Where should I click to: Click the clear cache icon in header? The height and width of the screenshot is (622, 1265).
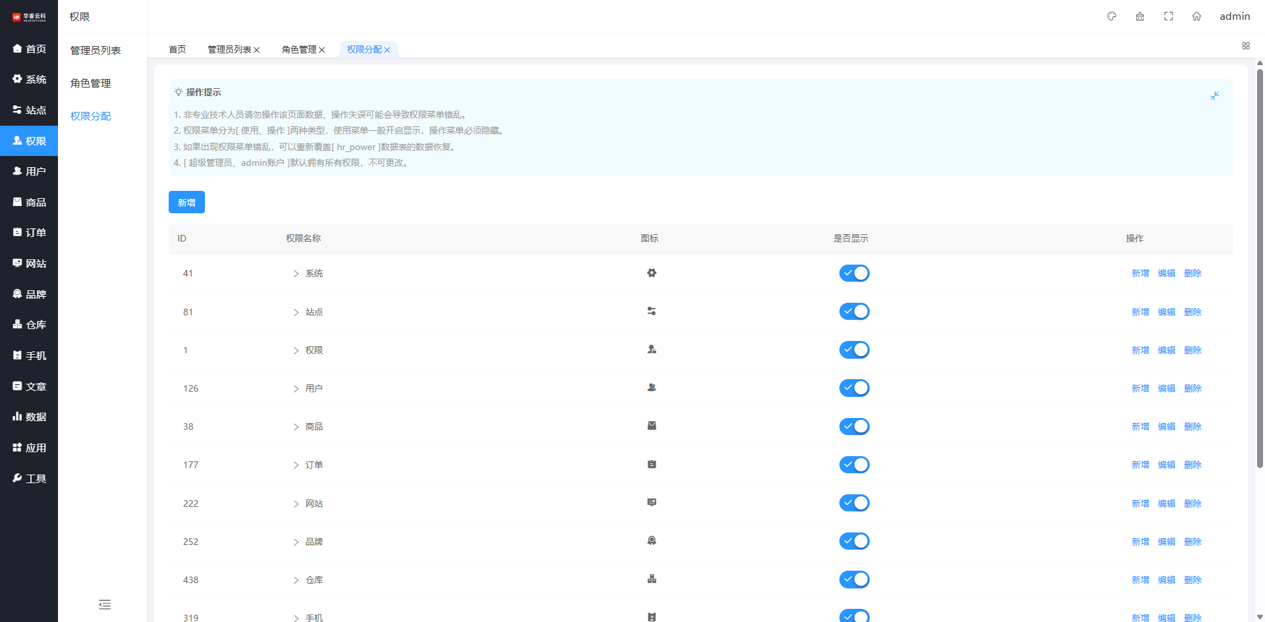pyautogui.click(x=1140, y=16)
